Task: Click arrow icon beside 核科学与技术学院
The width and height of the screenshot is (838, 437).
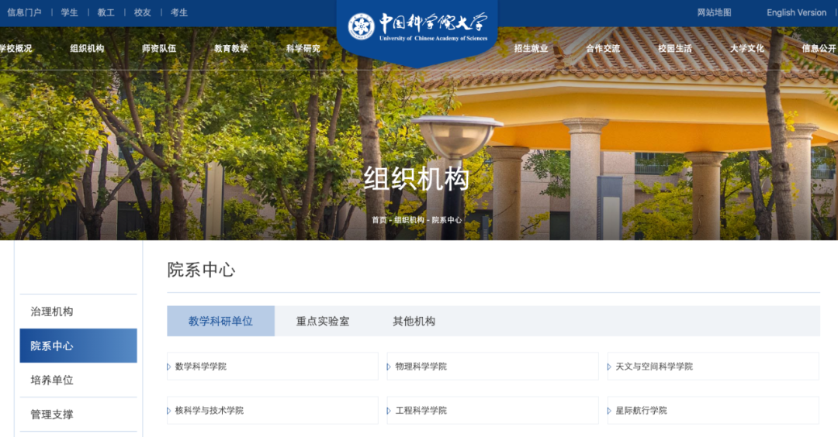Action: click(169, 411)
